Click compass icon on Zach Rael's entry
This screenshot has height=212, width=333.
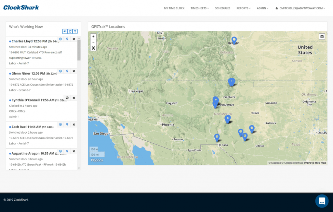pyautogui.click(x=60, y=124)
